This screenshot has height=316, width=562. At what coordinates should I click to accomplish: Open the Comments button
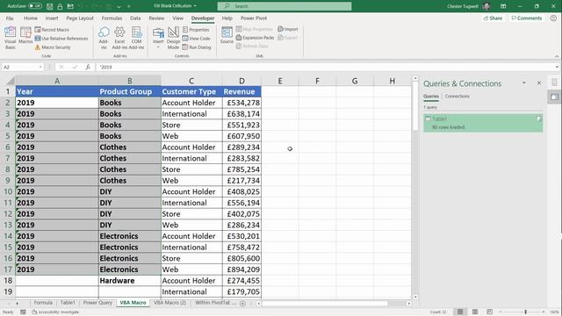click(527, 18)
